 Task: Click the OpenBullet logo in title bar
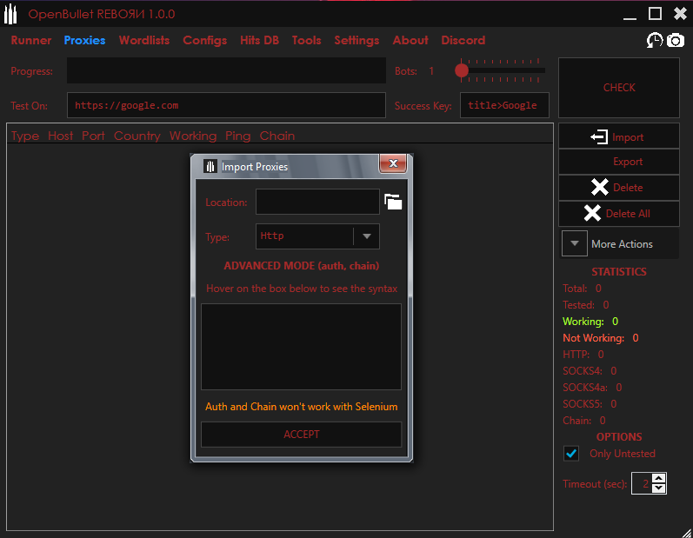click(10, 15)
